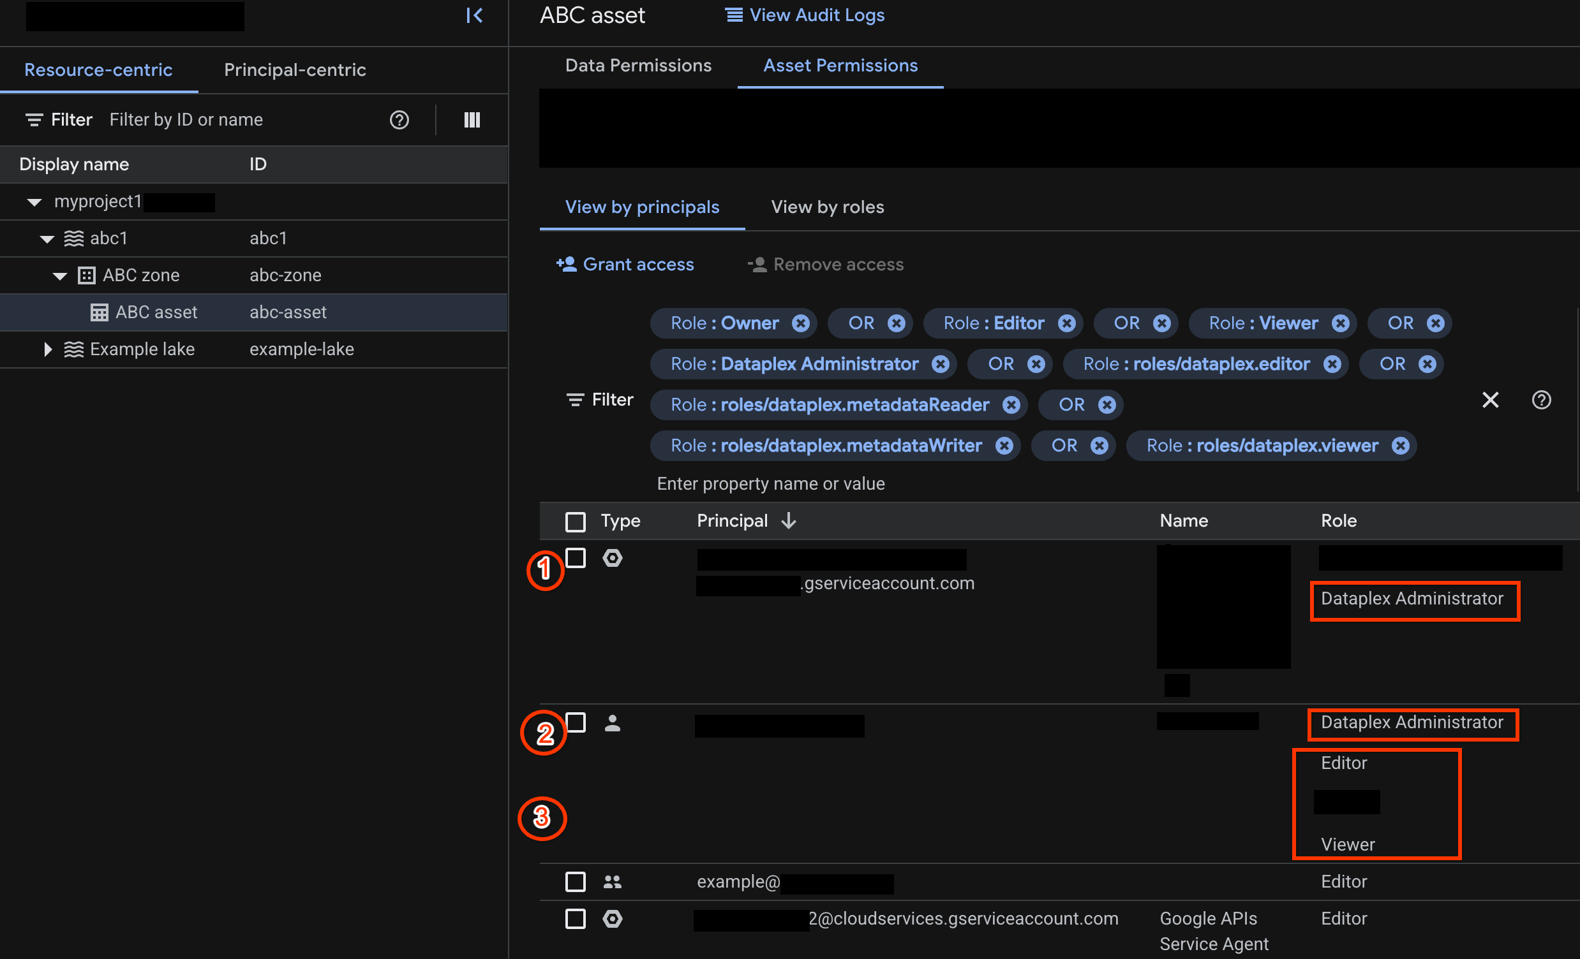1580x959 pixels.
Task: Open View Audit Logs
Action: (x=804, y=15)
